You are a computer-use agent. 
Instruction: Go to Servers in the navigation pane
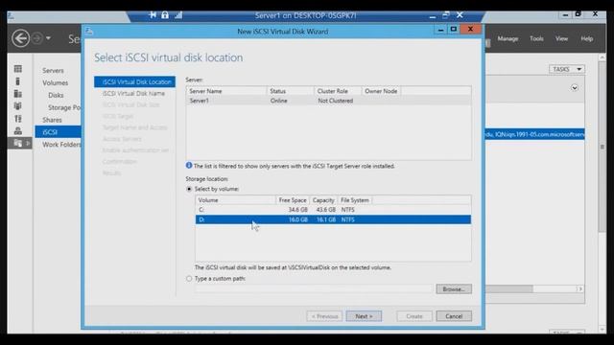(x=53, y=70)
